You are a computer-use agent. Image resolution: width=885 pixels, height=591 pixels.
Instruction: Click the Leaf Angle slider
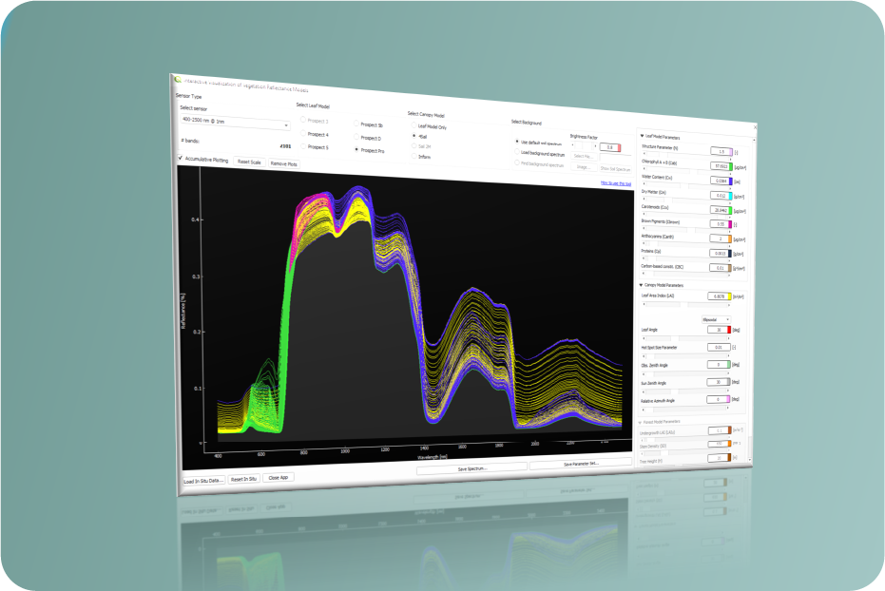click(x=685, y=338)
